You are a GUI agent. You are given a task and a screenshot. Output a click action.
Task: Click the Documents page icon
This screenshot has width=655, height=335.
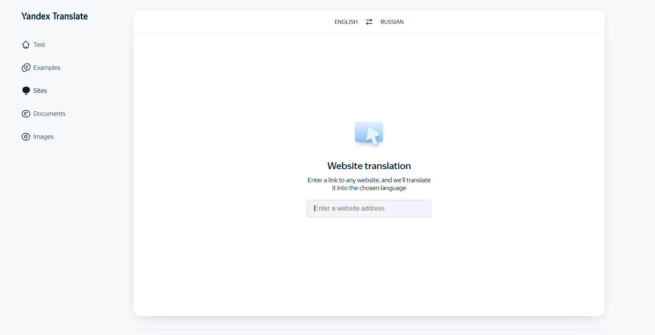[26, 114]
